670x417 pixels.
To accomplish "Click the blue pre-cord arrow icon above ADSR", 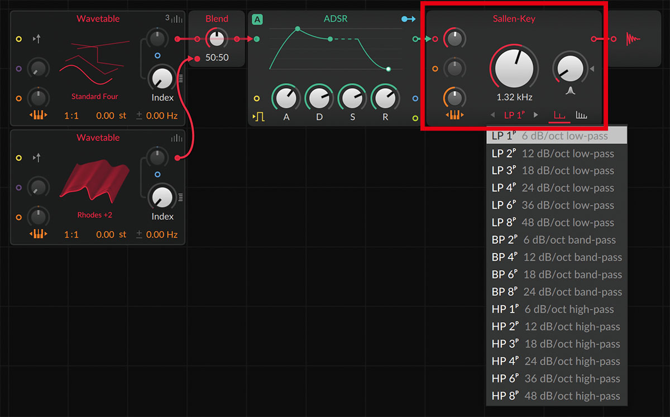I will (x=409, y=19).
